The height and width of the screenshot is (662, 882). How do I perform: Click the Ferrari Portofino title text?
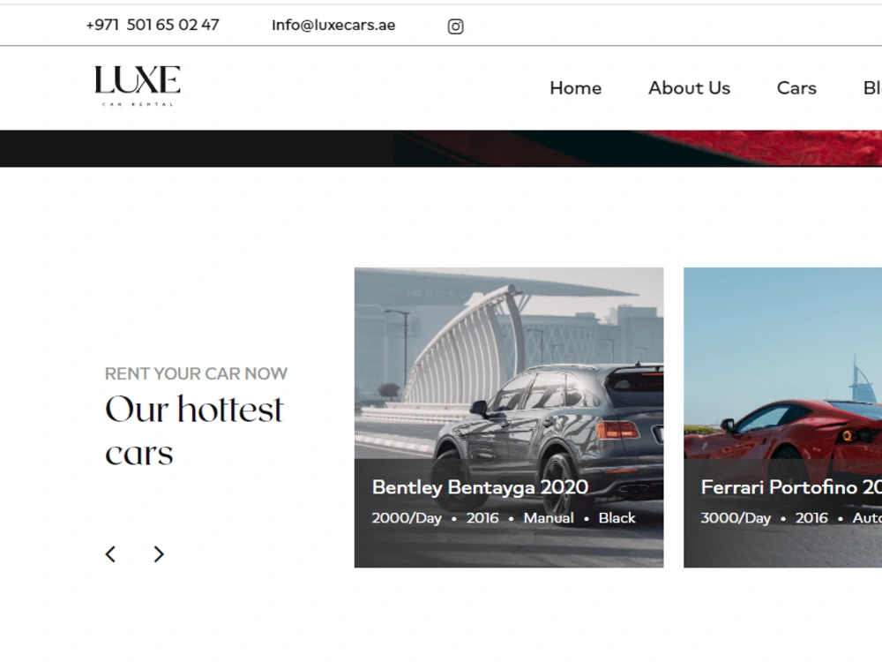pyautogui.click(x=791, y=487)
